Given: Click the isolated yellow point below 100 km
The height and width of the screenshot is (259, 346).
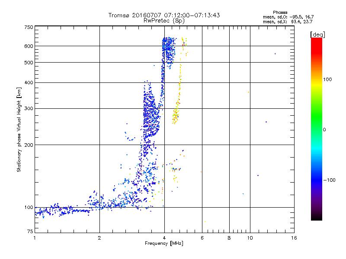Looking at the screenshot, I should [x=205, y=221].
